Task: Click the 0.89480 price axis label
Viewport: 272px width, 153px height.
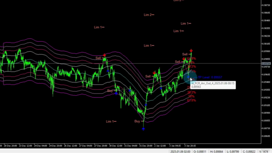Action: [266, 82]
